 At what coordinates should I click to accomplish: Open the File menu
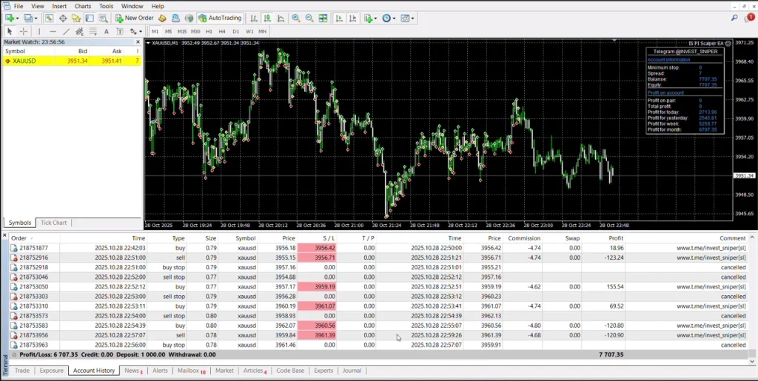(19, 6)
